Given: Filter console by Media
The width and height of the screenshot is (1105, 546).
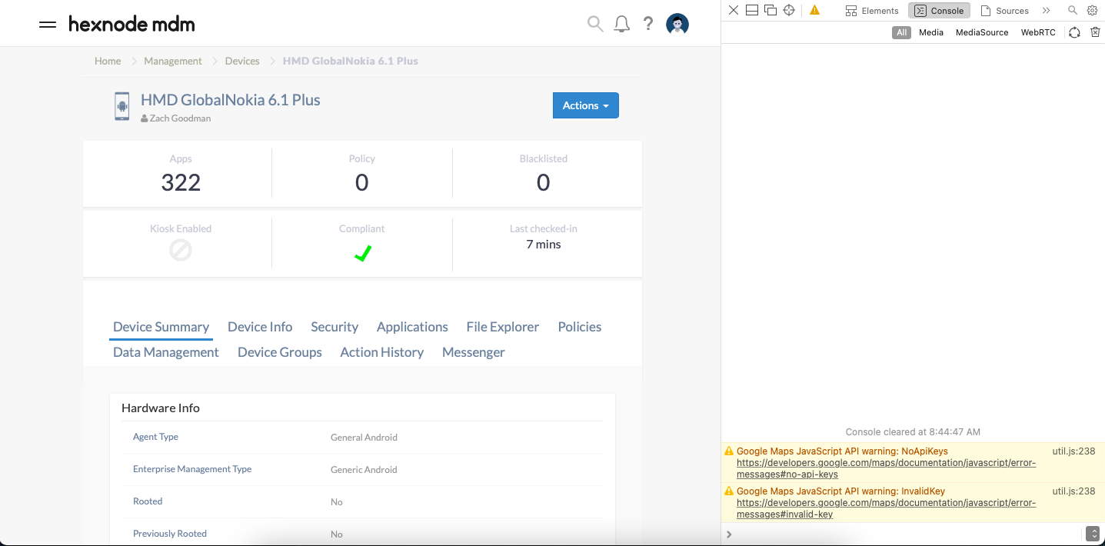Looking at the screenshot, I should tap(931, 32).
